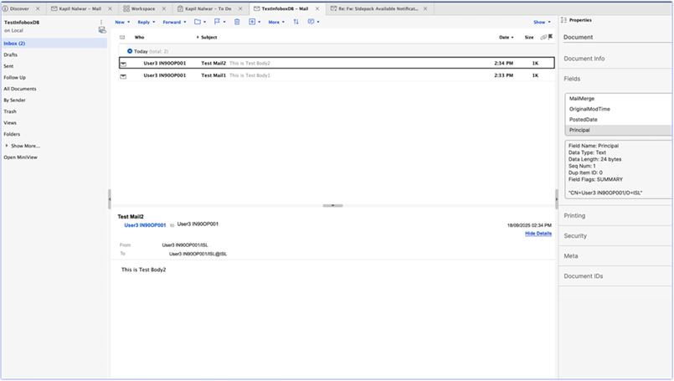Open Folders in the sidebar

12,134
